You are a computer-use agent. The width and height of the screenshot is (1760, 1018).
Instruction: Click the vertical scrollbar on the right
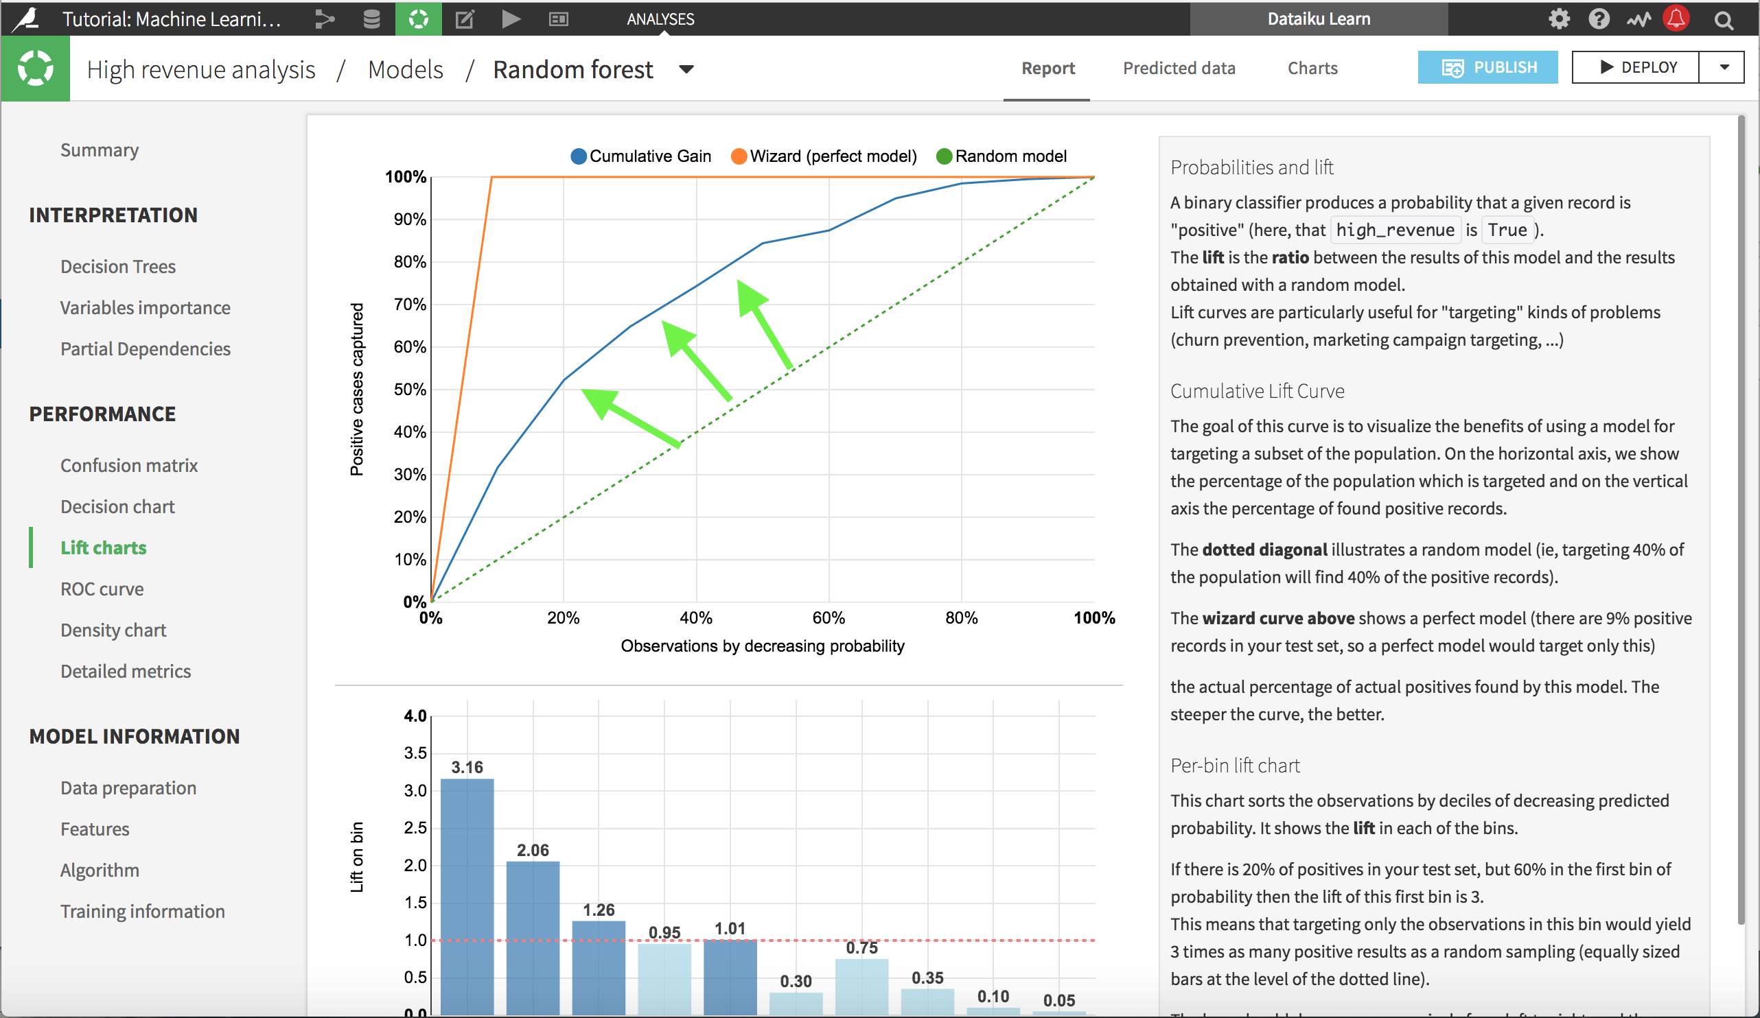click(x=1741, y=520)
